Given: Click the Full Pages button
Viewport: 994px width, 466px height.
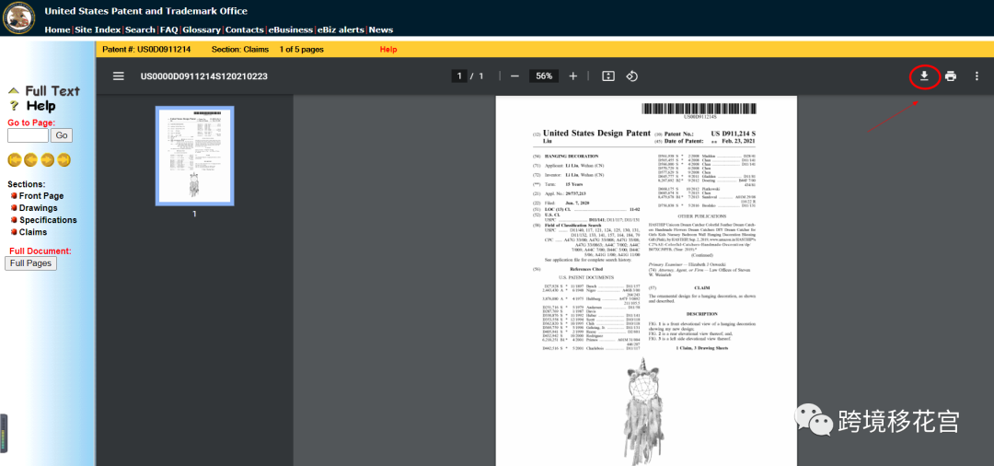Looking at the screenshot, I should coord(30,263).
